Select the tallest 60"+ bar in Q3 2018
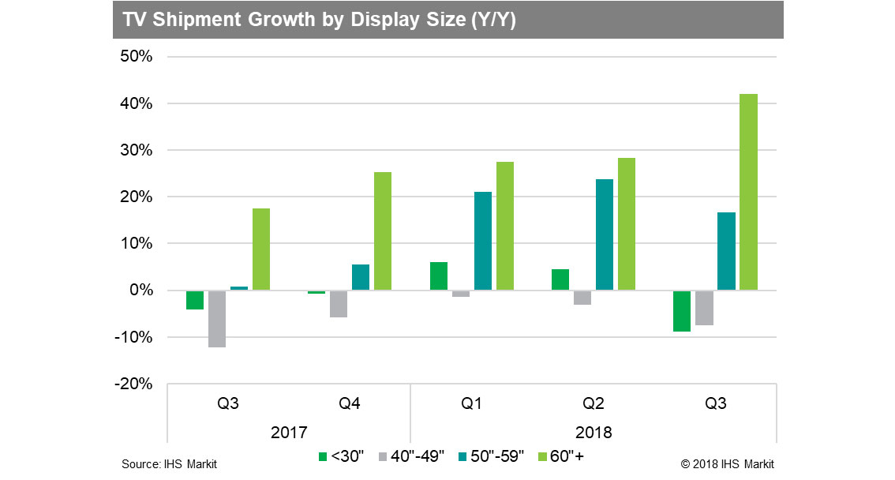This screenshot has width=895, height=480. (748, 192)
